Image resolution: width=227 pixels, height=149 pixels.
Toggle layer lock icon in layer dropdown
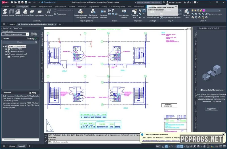(x=201, y=11)
